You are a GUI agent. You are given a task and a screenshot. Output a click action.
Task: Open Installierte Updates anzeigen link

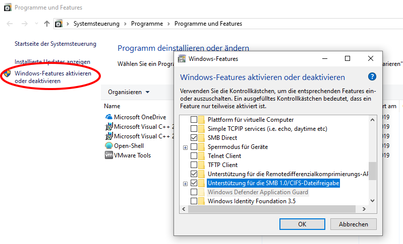52,62
